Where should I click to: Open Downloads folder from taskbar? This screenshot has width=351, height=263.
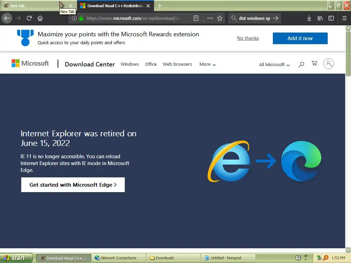[173, 258]
